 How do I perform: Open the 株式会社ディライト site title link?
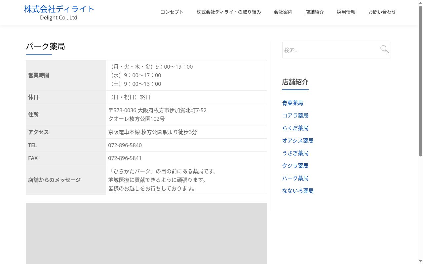59,9
